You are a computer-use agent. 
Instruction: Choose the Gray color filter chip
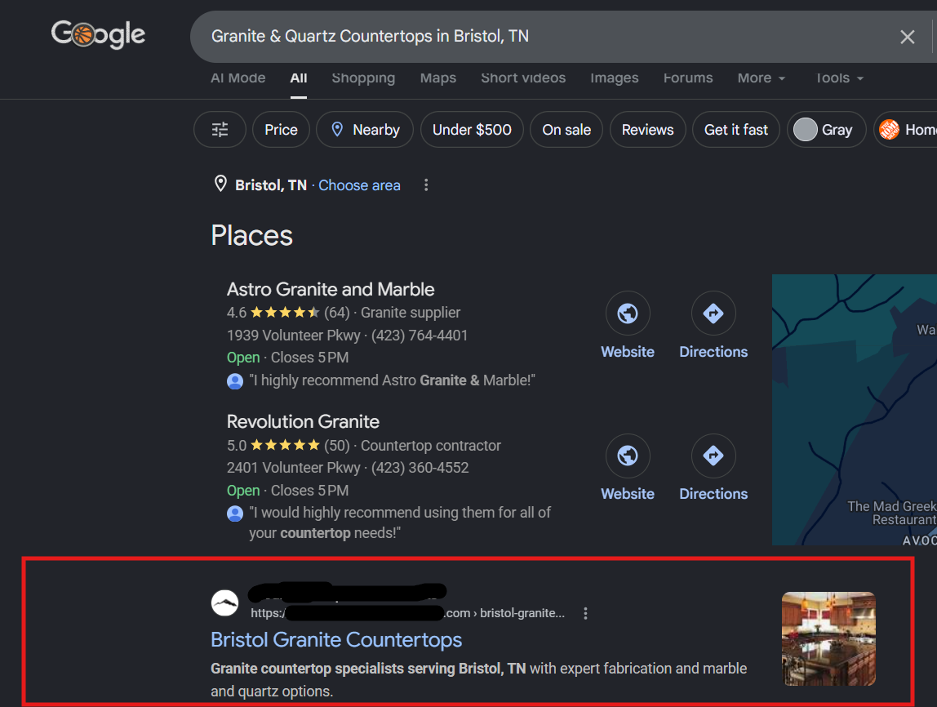(827, 130)
